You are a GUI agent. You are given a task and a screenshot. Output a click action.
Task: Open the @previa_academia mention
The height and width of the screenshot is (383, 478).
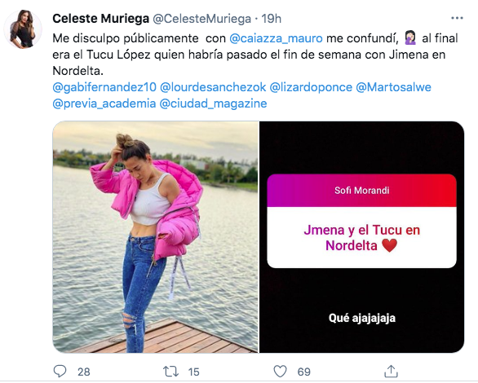point(104,103)
